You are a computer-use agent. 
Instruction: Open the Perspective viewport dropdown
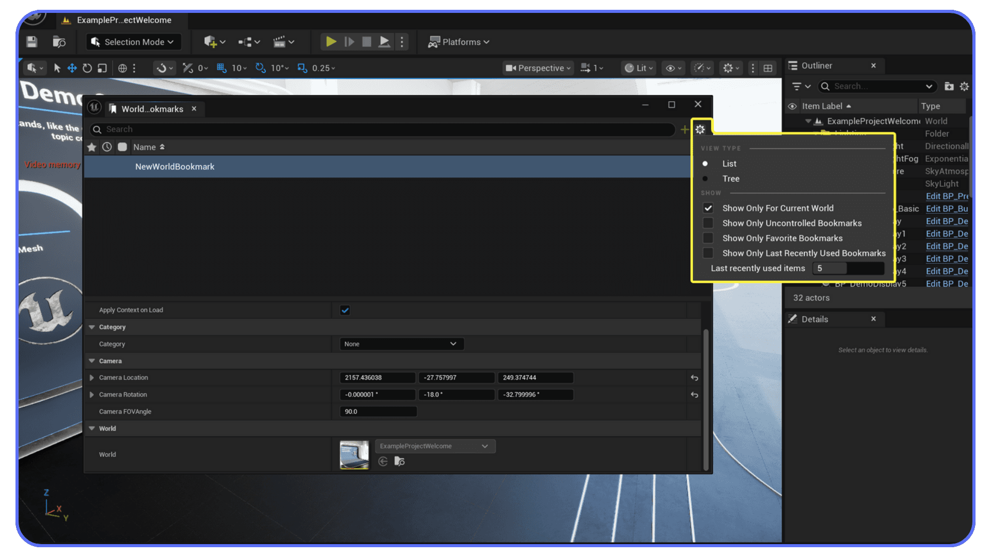click(x=538, y=68)
